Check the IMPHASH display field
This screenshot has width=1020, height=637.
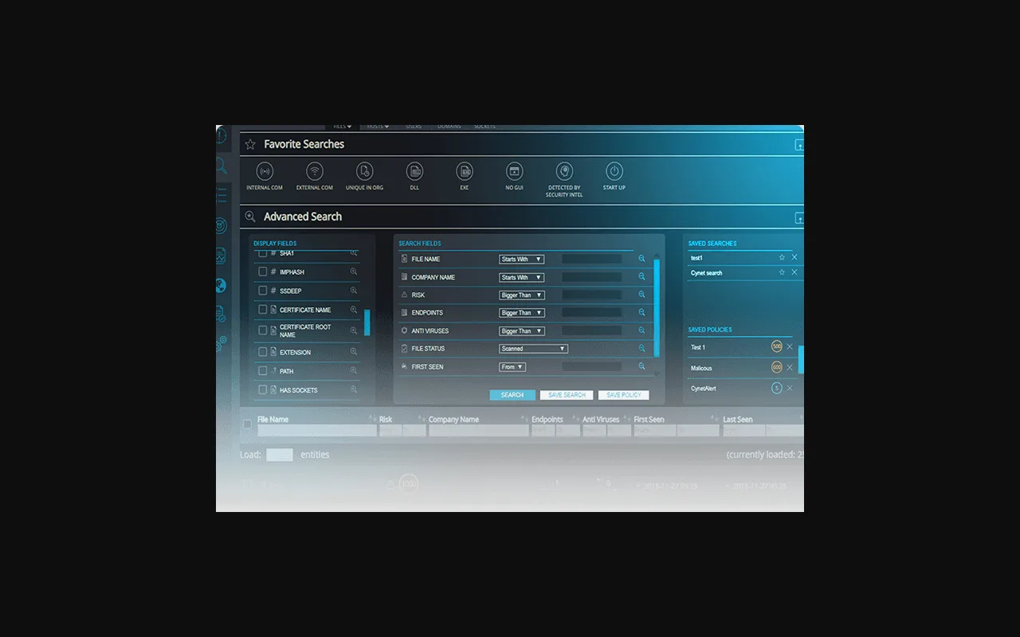point(263,272)
